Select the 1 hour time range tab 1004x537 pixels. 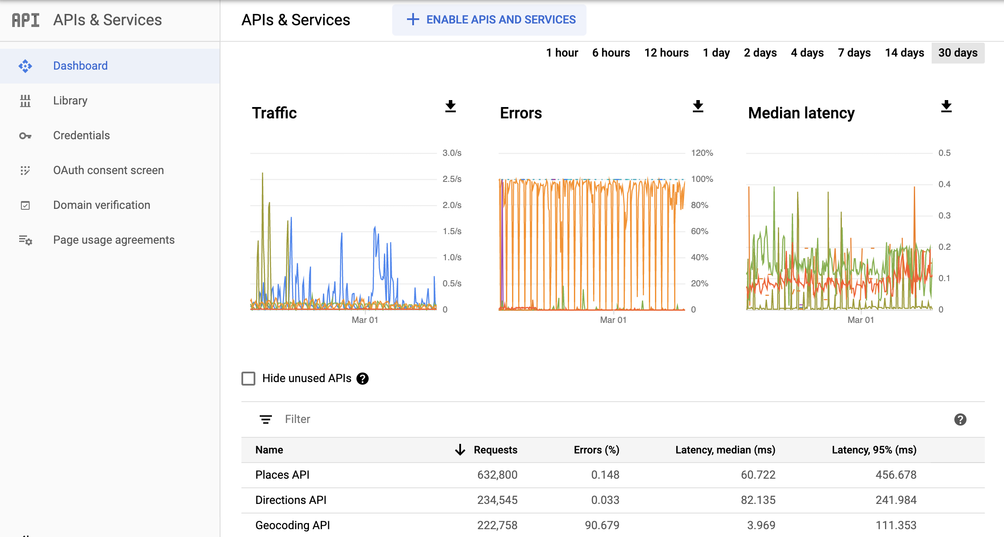560,53
